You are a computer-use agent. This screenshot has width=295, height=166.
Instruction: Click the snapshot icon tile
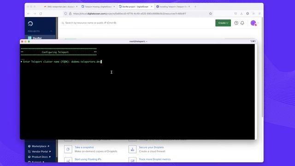(x=68, y=149)
